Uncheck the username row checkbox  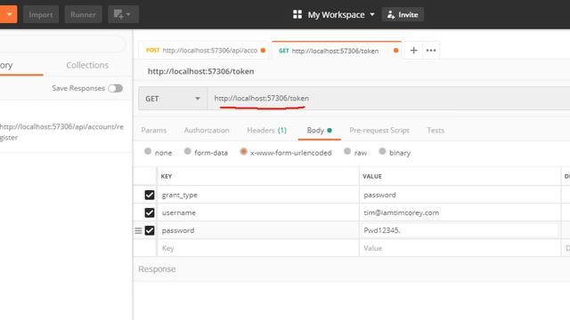click(150, 212)
